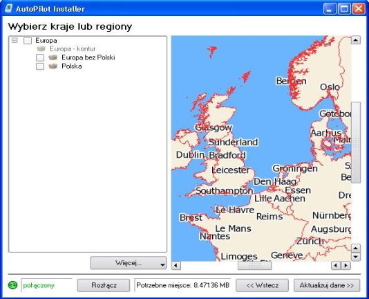Select the Polska label in tree
This screenshot has height=299, width=369.
click(72, 66)
